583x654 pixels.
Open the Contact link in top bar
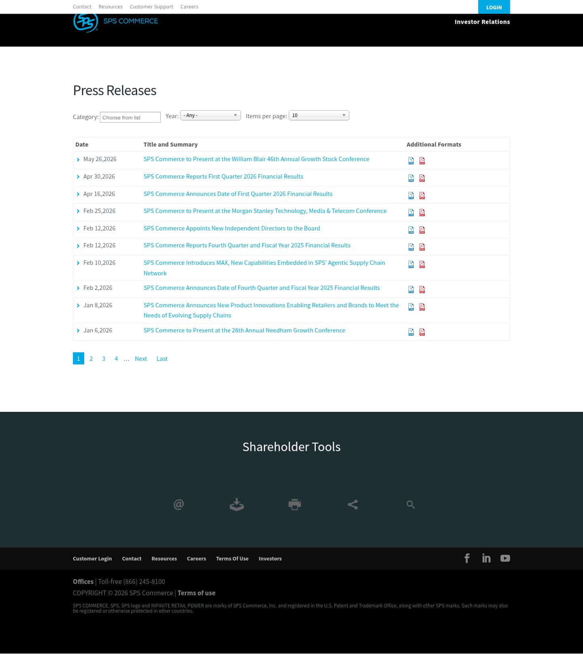(82, 7)
